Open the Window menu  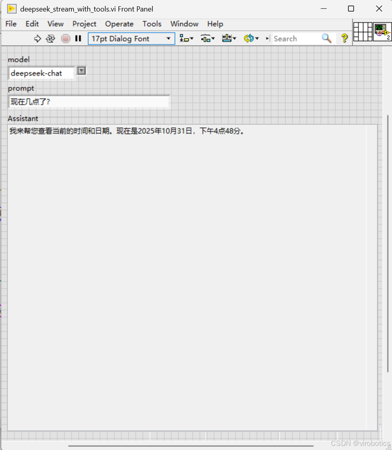(184, 24)
